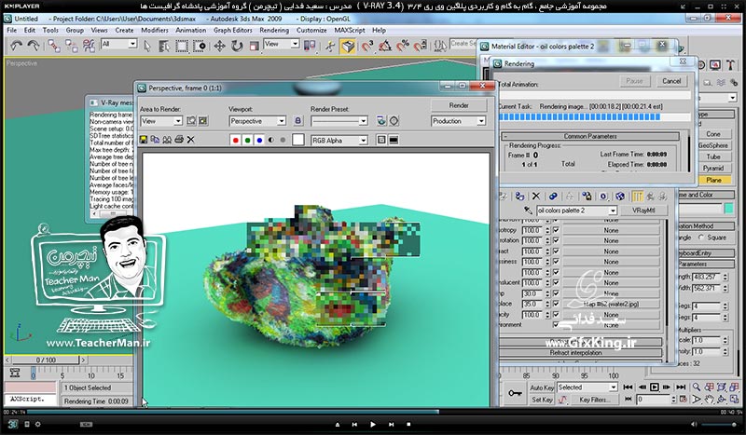Uncheck the rotation map checkbox
This screenshot has width=746, height=435.
[556, 240]
